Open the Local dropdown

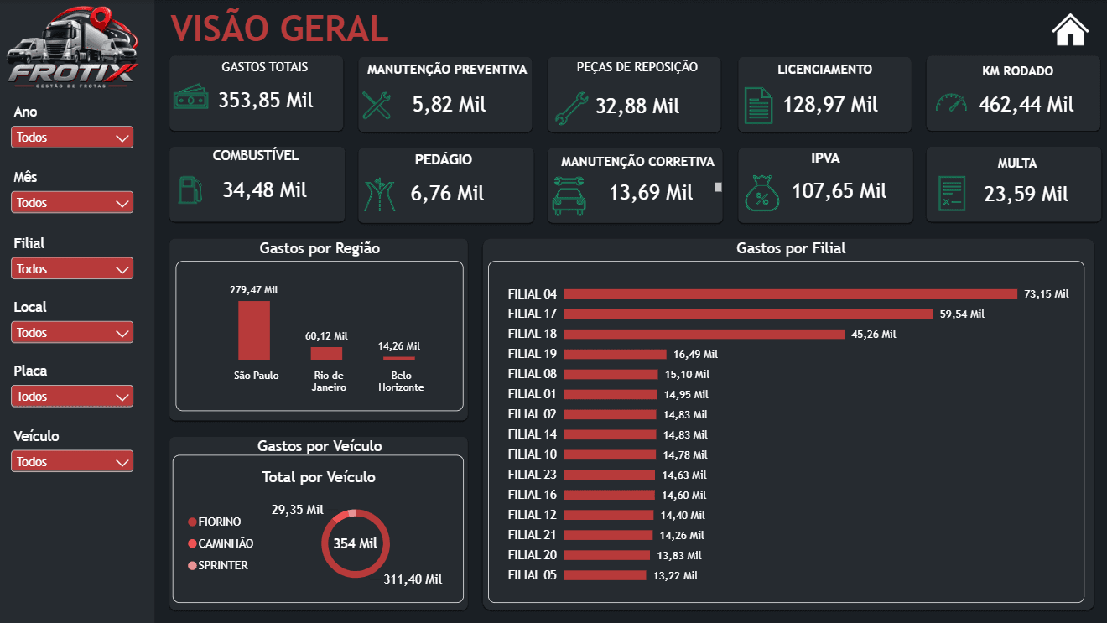click(x=72, y=333)
